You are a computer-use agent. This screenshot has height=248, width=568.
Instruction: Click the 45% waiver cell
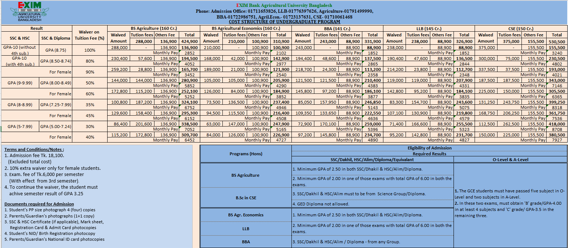tap(89, 116)
